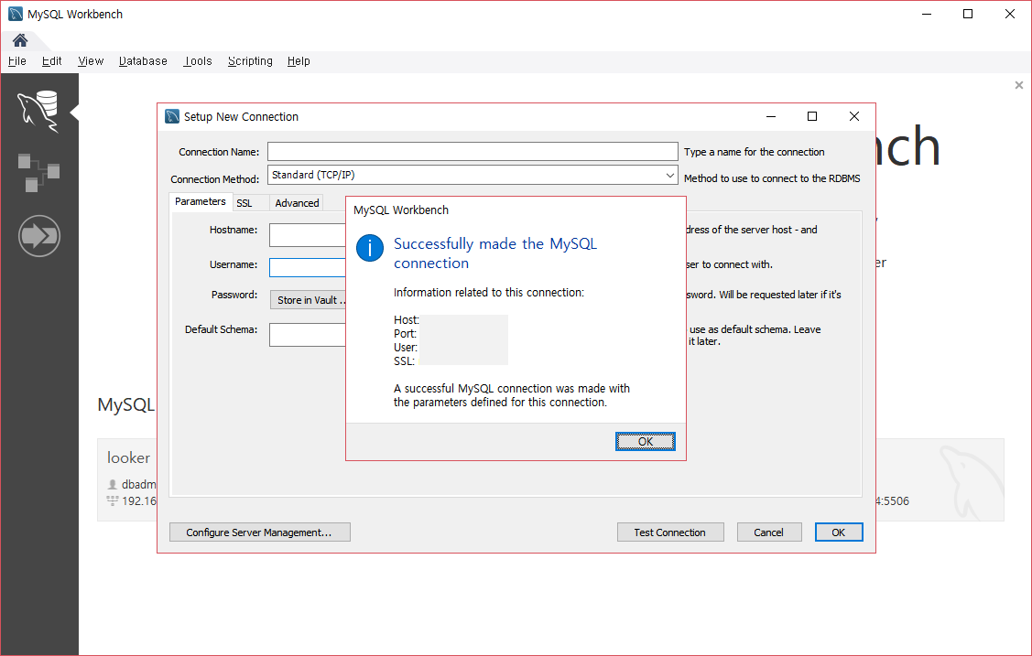The image size is (1032, 656).
Task: Click 'Type a name for the connection' hint
Action: 755,152
